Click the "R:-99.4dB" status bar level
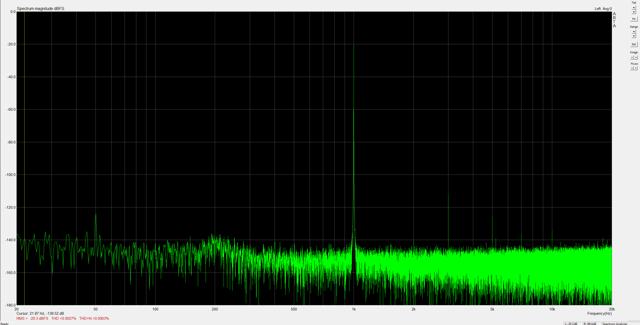The height and width of the screenshot is (325, 640). 590,324
